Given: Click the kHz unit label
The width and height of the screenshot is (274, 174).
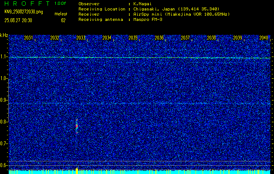Looking at the screenshot, I should pyautogui.click(x=4, y=35).
